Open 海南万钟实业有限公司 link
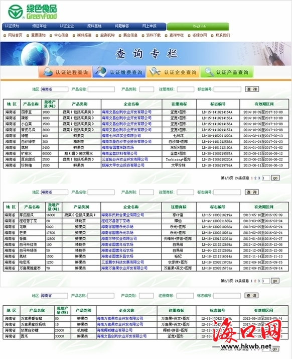Viewport: 292px width, 359px height. [119, 238]
